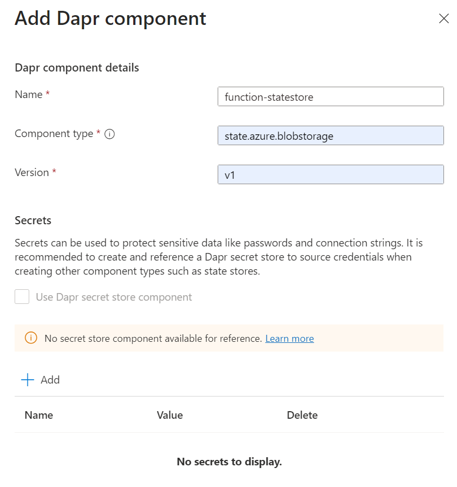
Task: Click the Use Dapr secret store component label
Action: click(113, 297)
